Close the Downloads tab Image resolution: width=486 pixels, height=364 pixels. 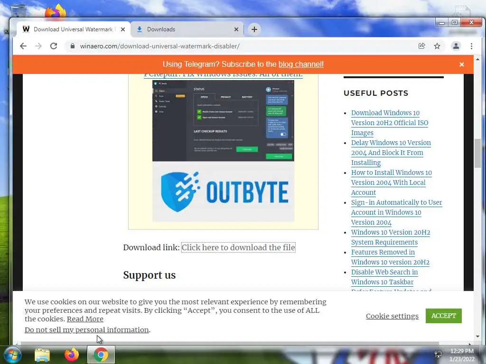236,29
